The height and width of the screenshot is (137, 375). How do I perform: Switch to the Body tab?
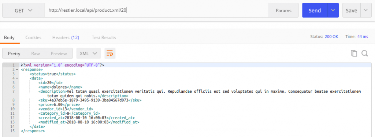[9, 37]
